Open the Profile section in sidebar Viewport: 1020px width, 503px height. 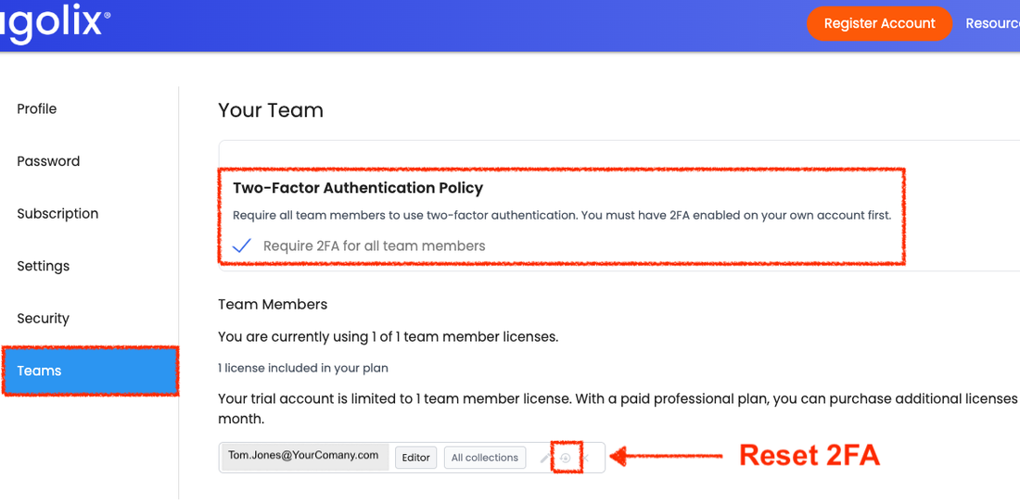[x=37, y=109]
